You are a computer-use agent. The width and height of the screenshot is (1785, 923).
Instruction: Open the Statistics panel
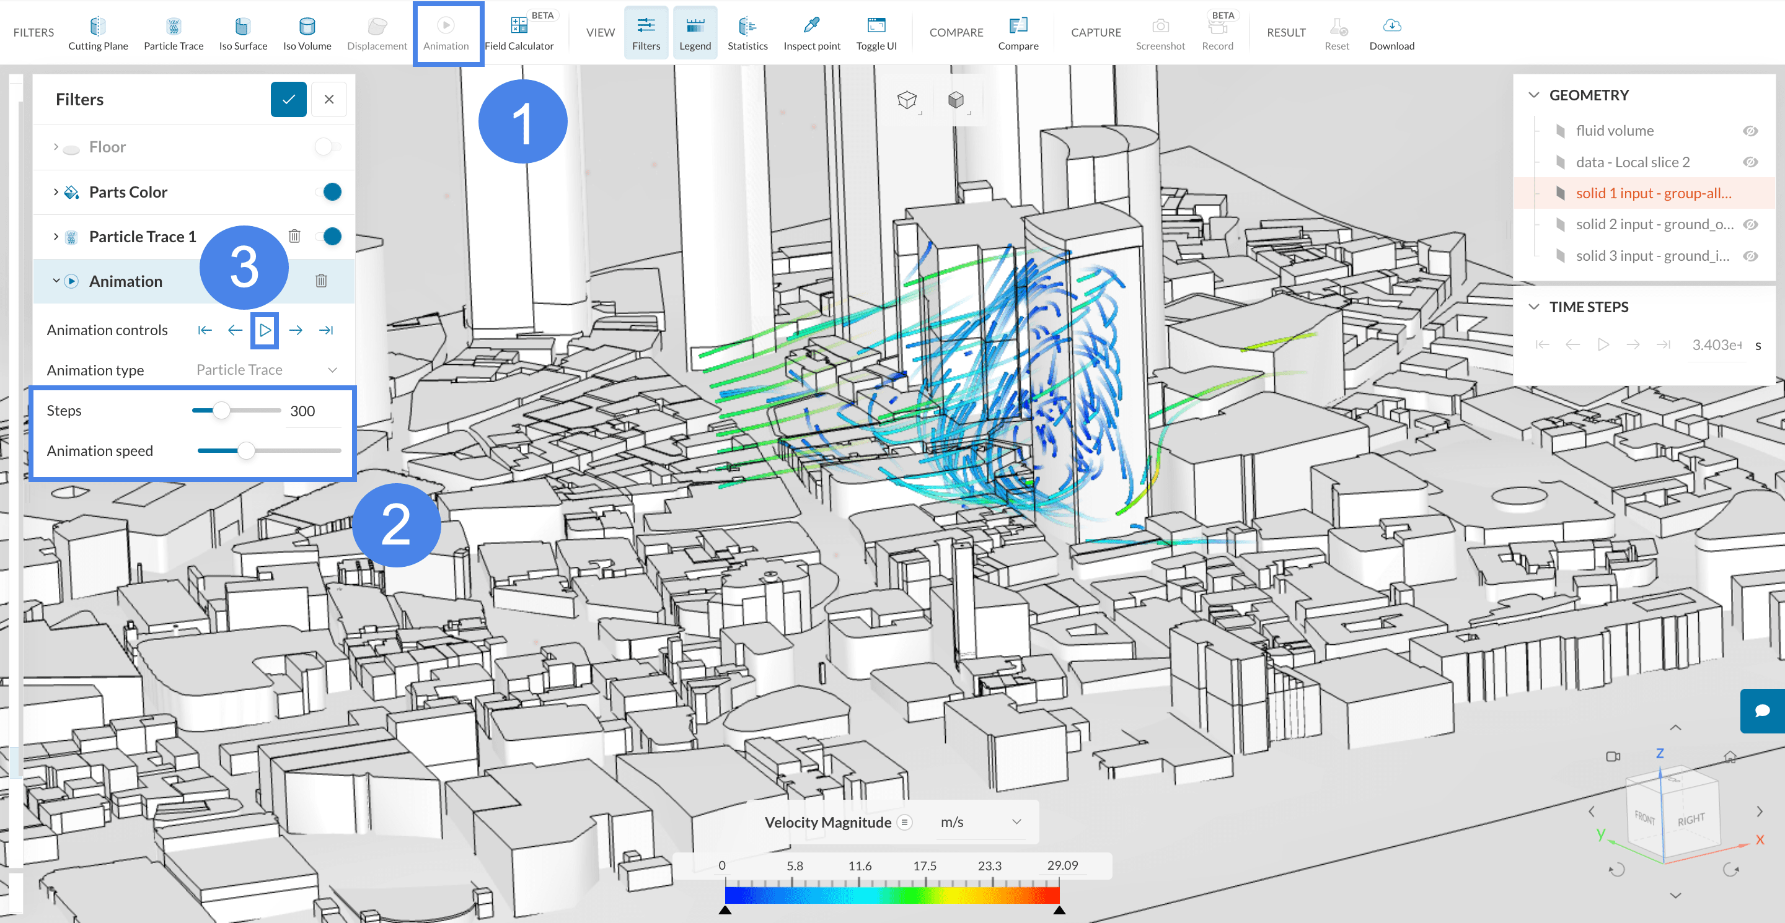coord(747,33)
